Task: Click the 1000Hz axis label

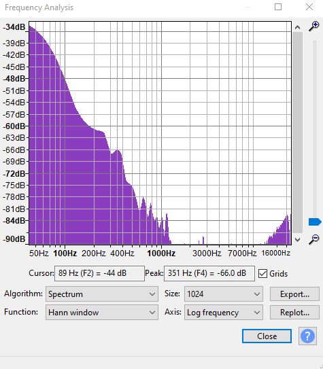Action: [x=161, y=253]
